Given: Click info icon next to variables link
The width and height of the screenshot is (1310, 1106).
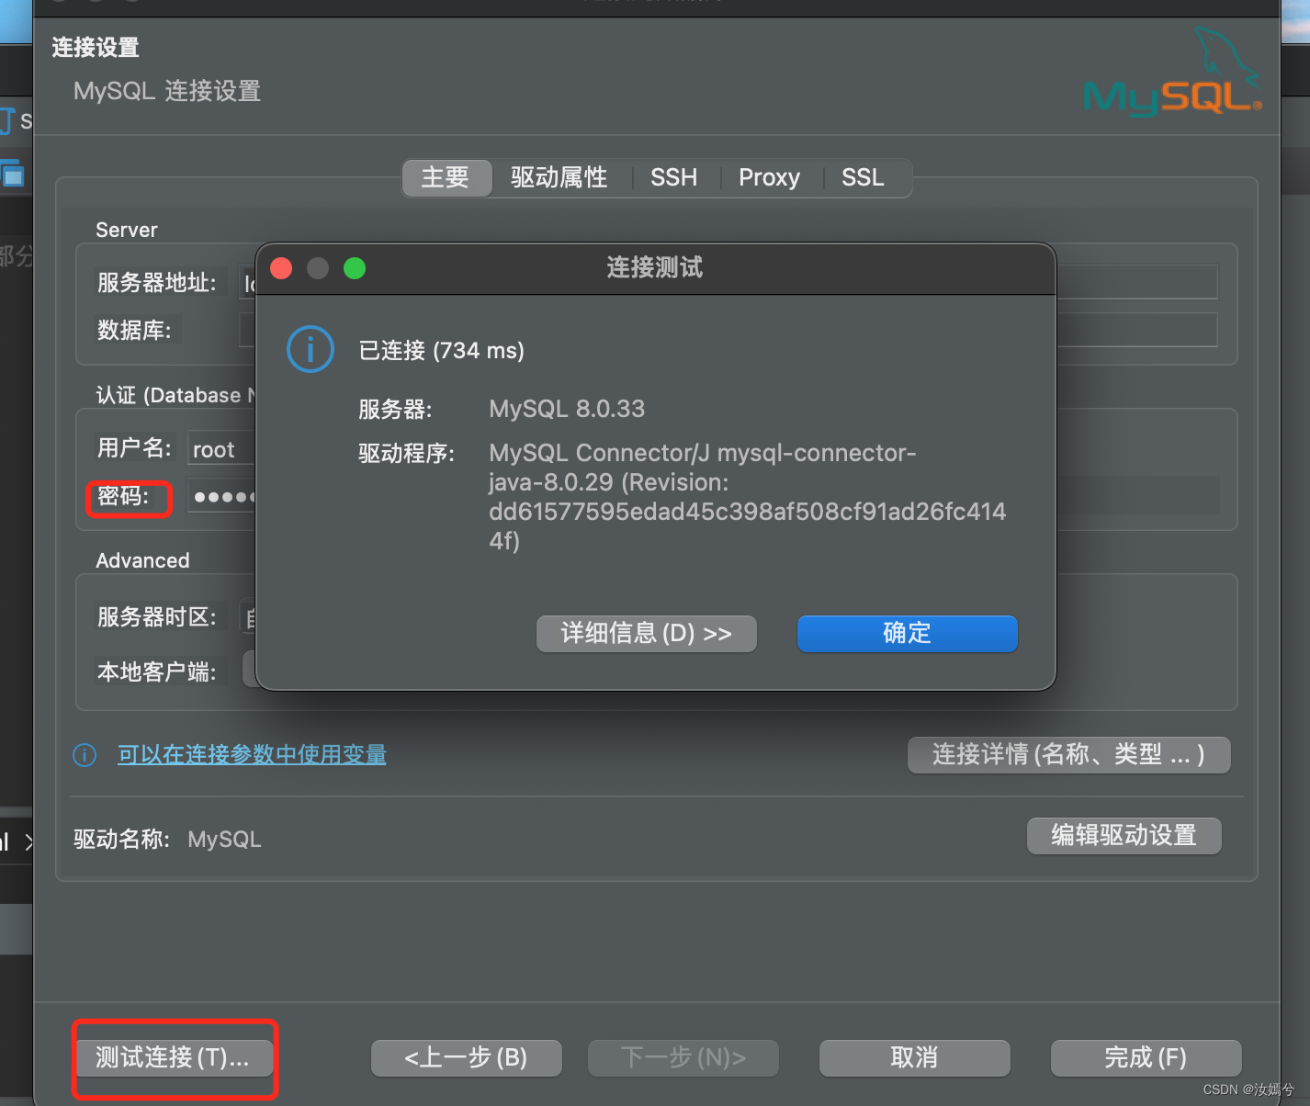Looking at the screenshot, I should click(x=85, y=755).
